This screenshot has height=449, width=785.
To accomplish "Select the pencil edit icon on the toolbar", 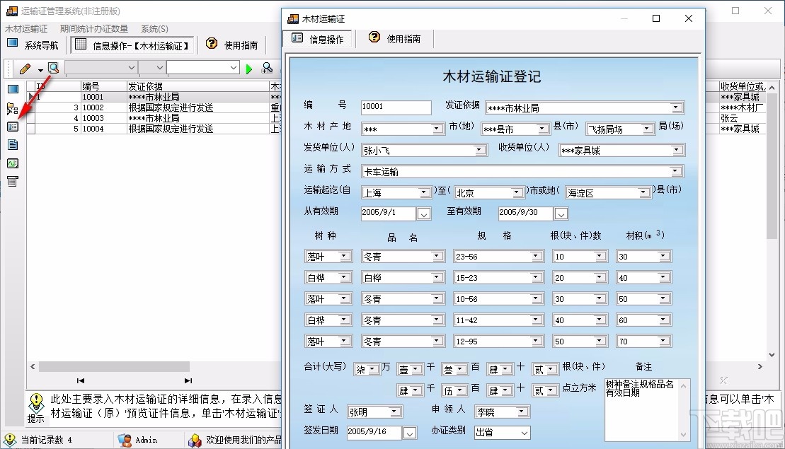I will tap(24, 69).
